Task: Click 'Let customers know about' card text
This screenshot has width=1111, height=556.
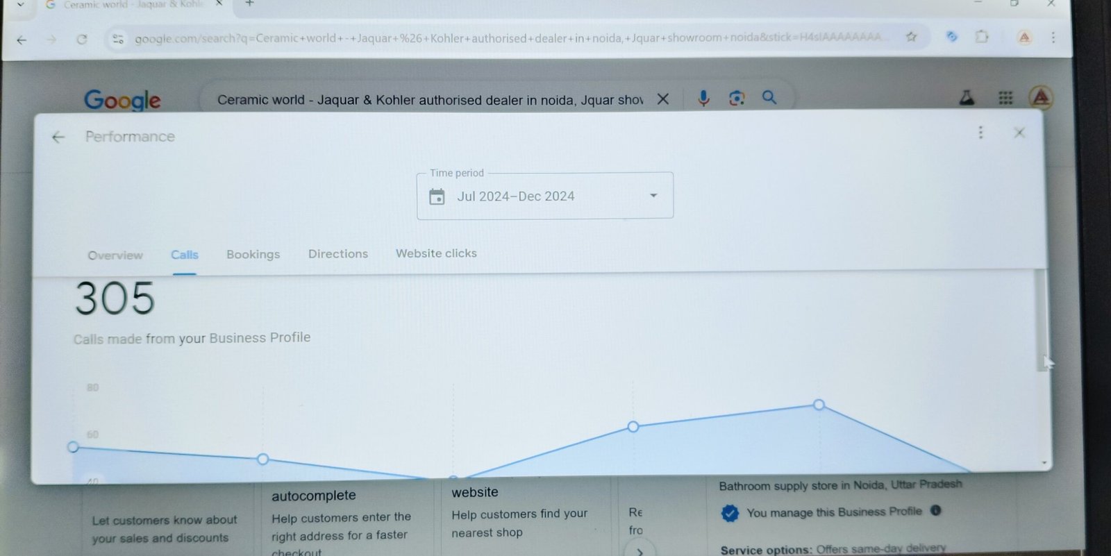Action: (165, 520)
